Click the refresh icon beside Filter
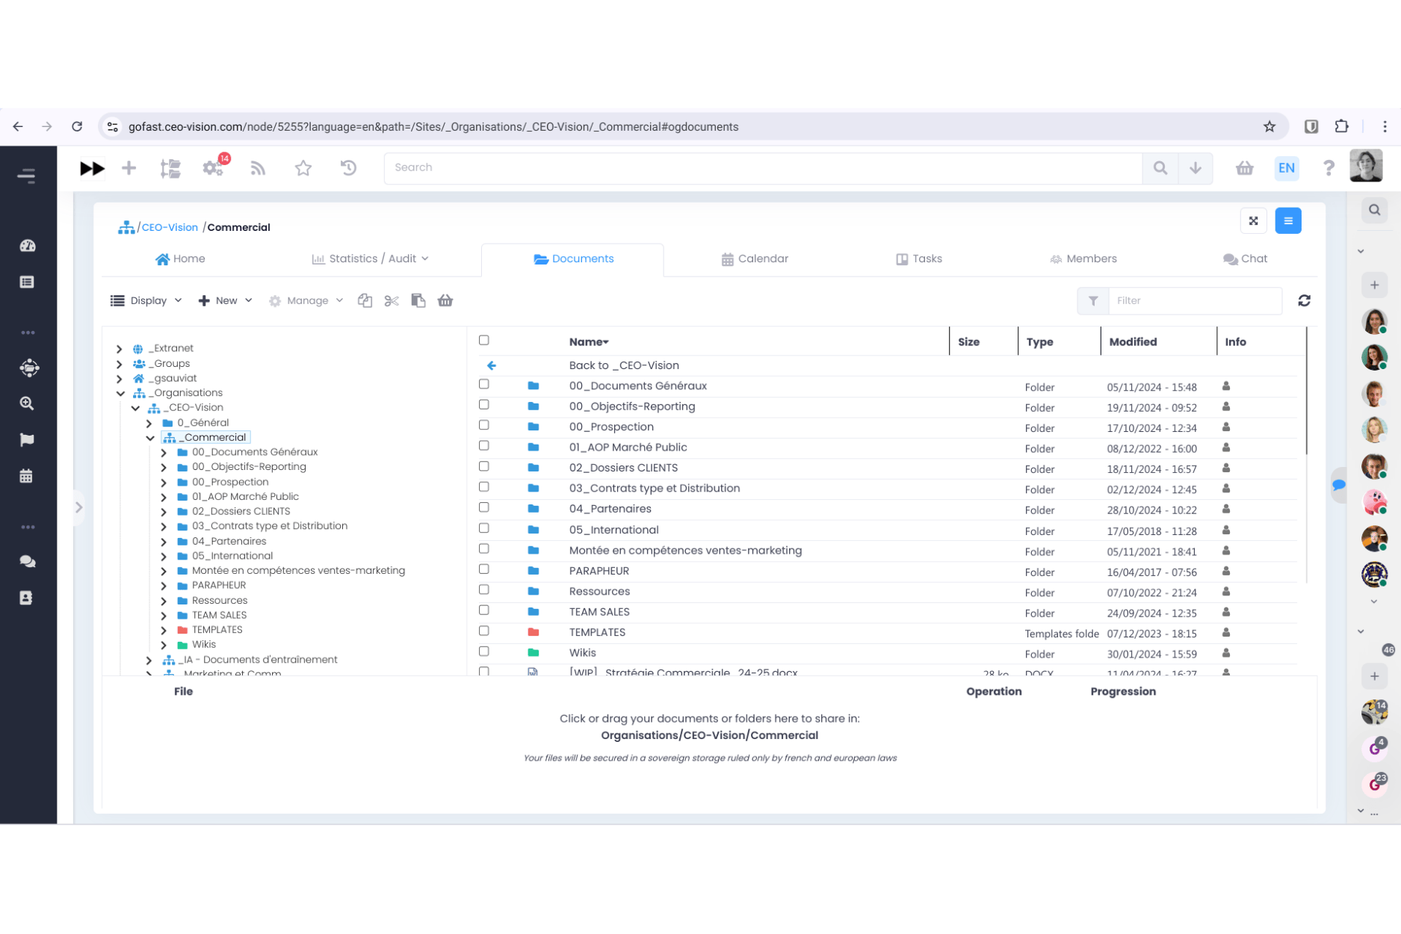 tap(1304, 301)
